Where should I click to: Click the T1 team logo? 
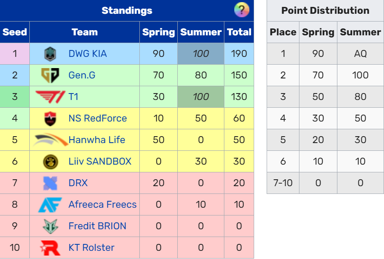[x=50, y=97]
